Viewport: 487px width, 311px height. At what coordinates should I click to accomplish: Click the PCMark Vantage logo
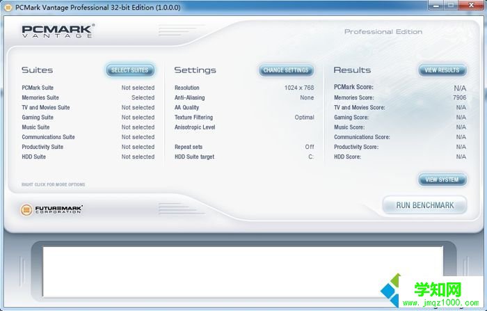coord(58,31)
